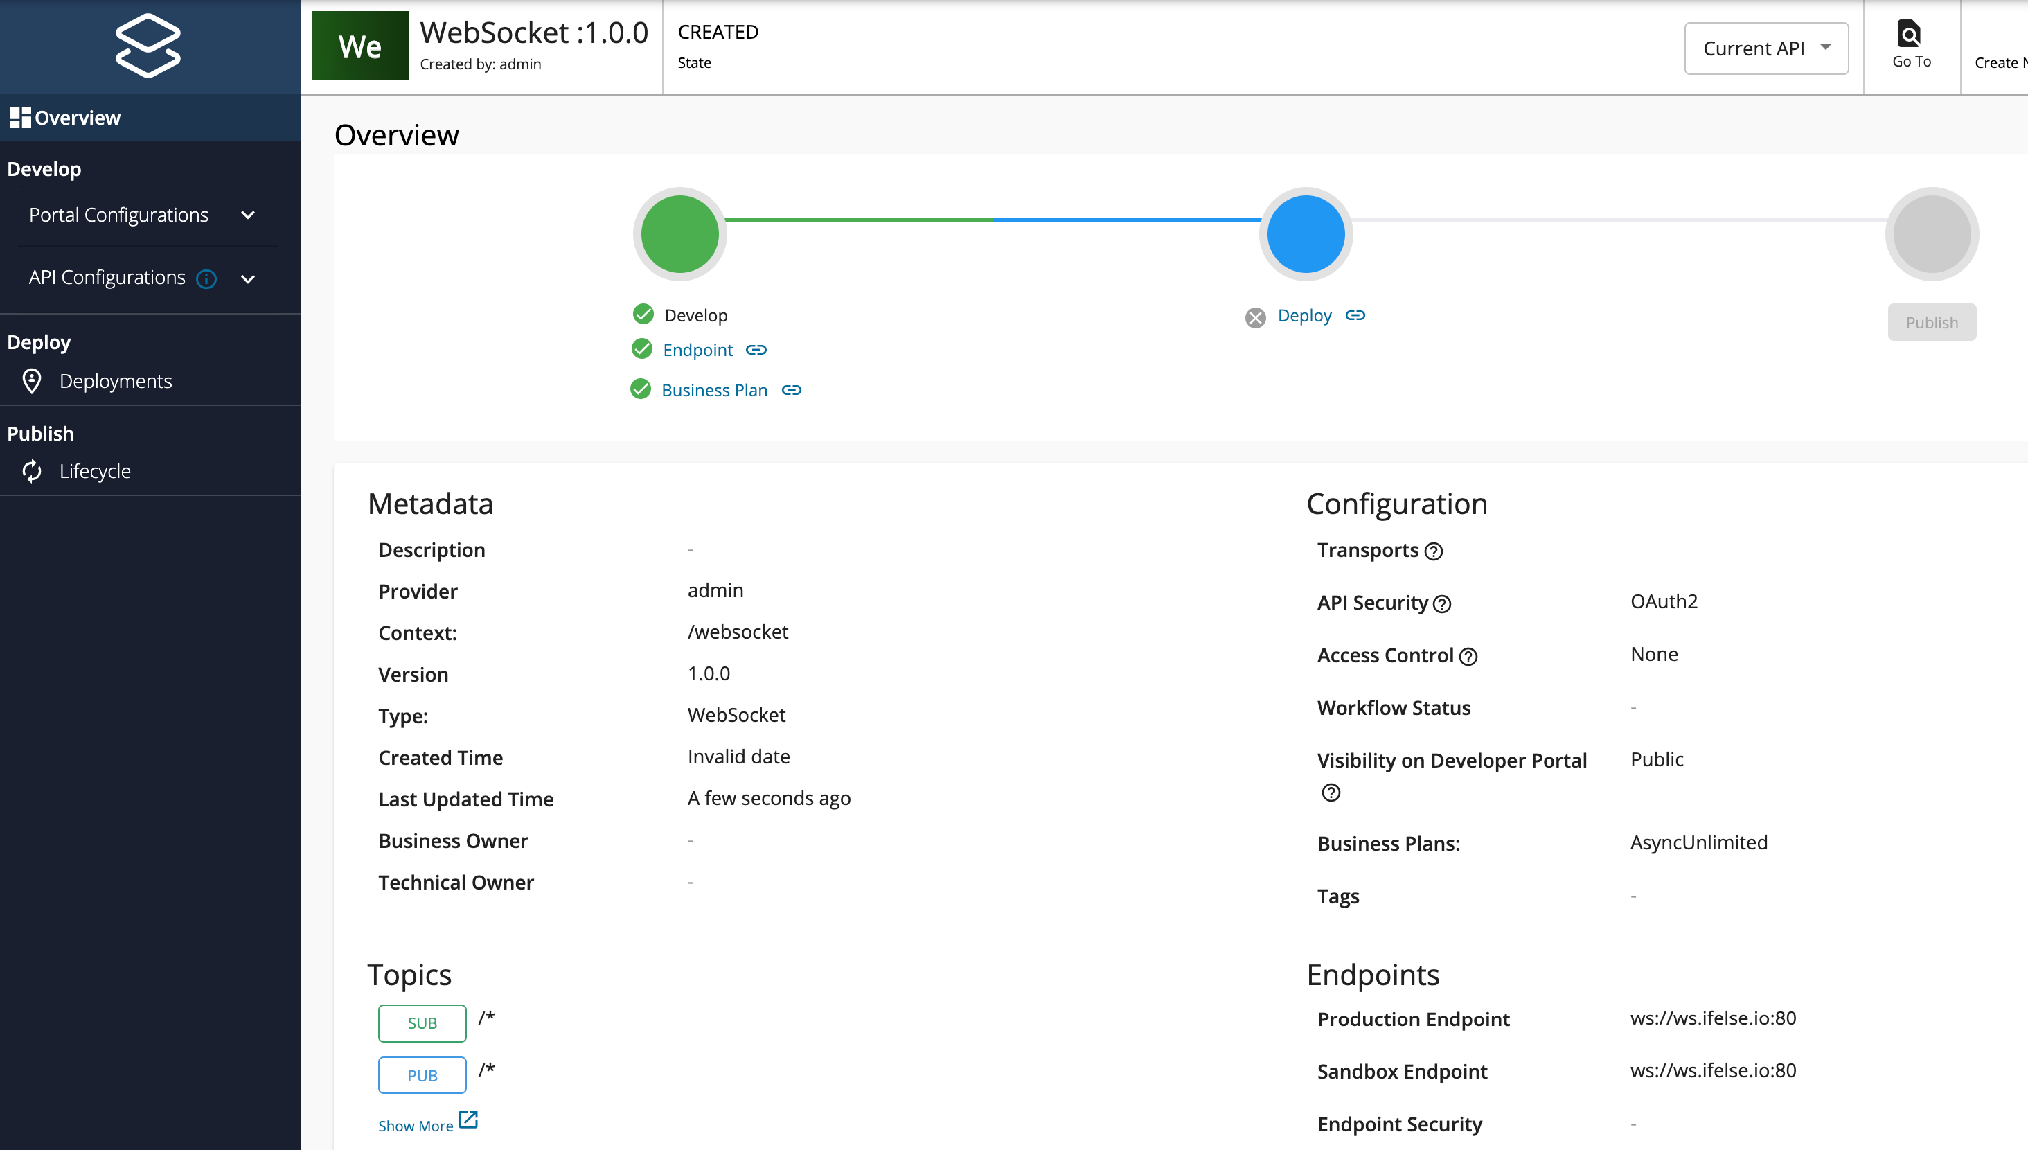Follow the Deploy link in the workflow
This screenshot has height=1150, width=2028.
(x=1304, y=315)
